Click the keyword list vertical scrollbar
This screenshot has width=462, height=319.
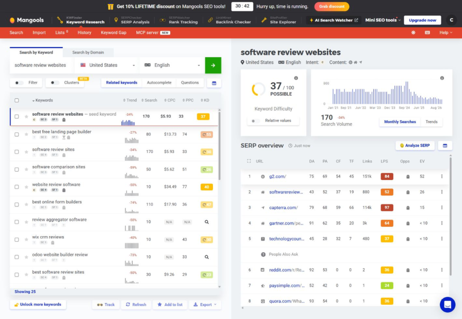[219, 146]
